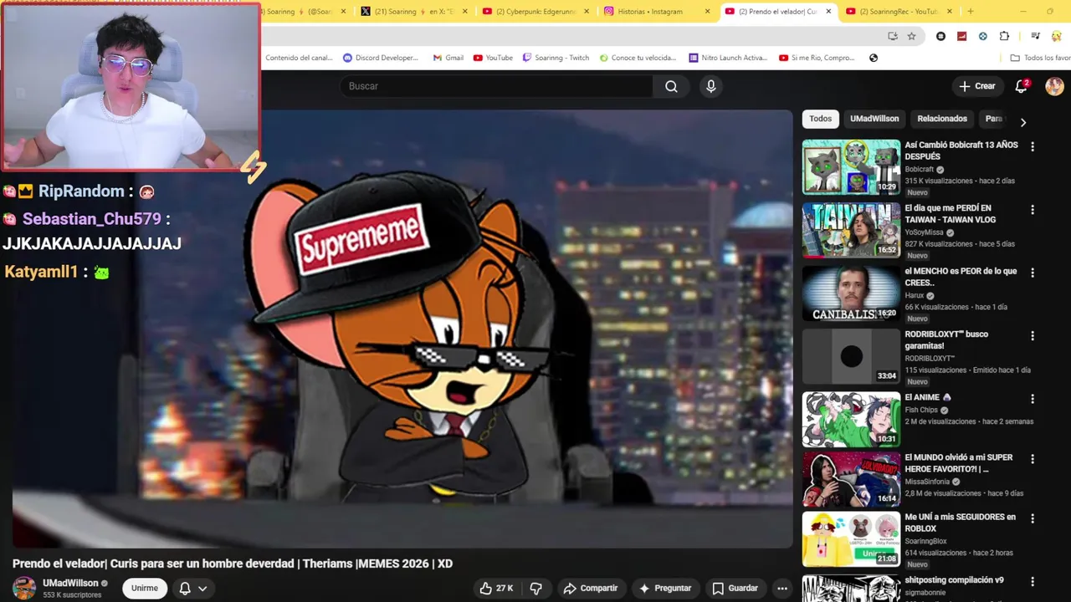Open options for Me UNÍ a mis SEGUIDORES video

[1033, 518]
